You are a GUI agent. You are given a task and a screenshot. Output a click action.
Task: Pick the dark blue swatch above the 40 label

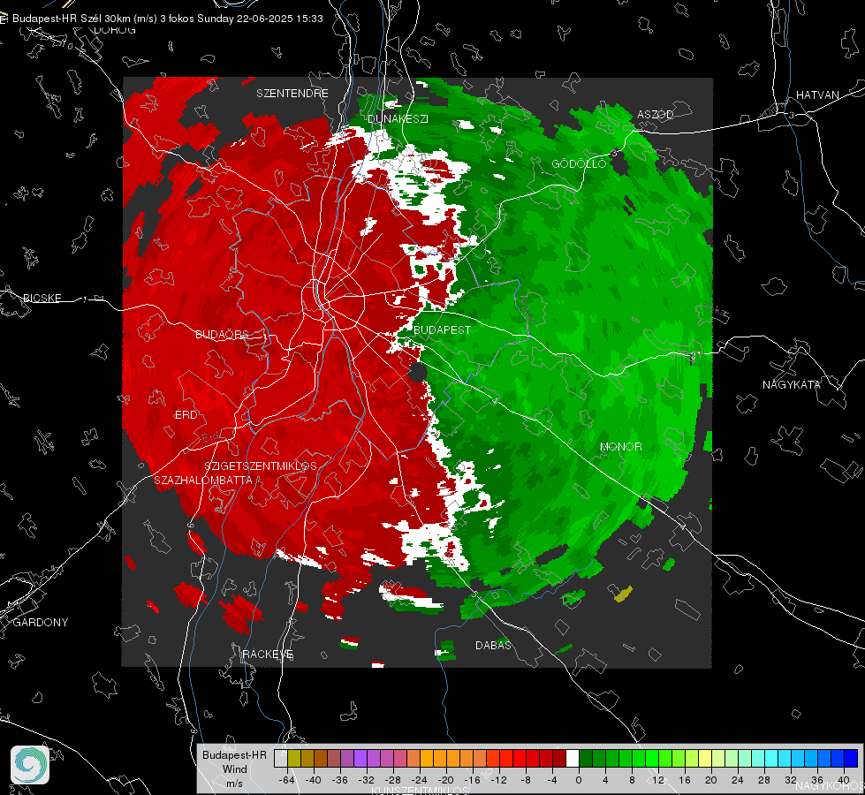tap(851, 758)
